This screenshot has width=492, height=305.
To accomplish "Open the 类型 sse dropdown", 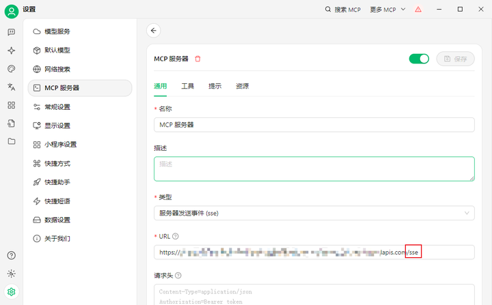I will (x=314, y=213).
